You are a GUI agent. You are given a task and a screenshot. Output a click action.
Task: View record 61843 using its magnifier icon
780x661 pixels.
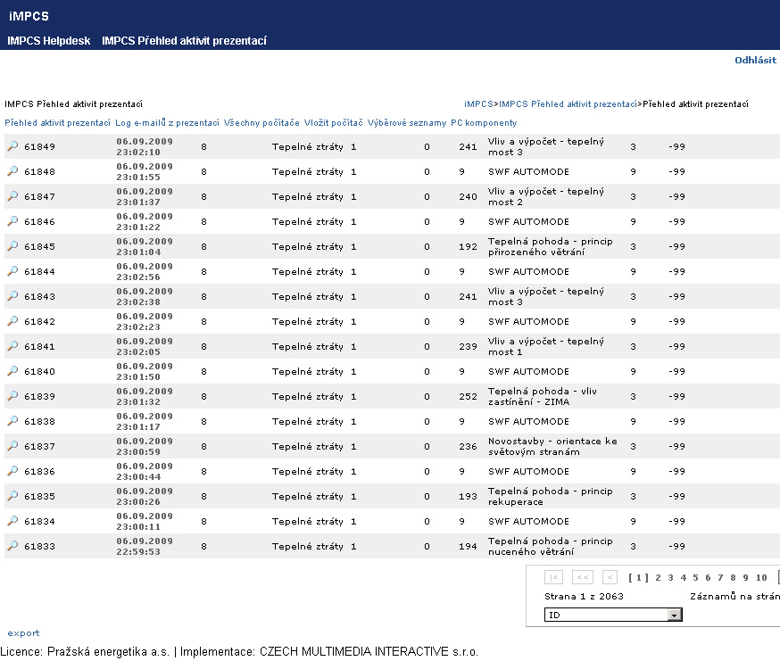pyautogui.click(x=12, y=296)
